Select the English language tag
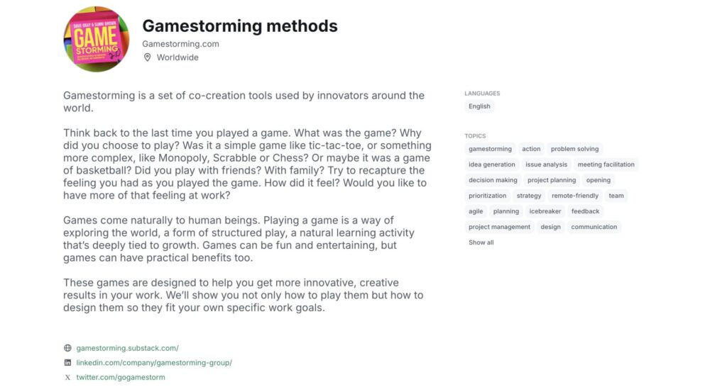This screenshot has height=392, width=727. click(x=479, y=106)
